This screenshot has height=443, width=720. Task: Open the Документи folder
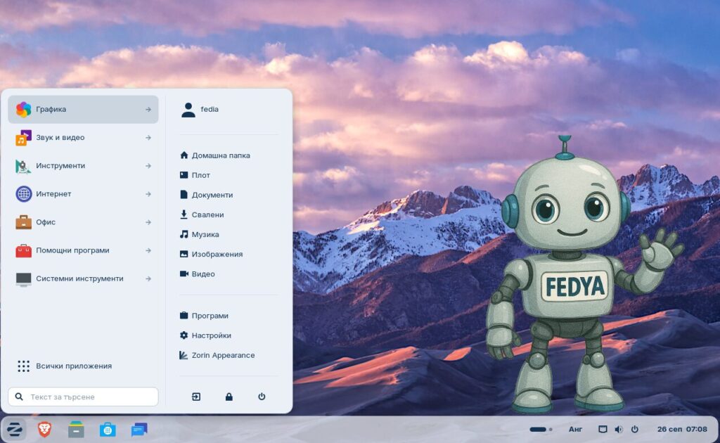tap(212, 195)
